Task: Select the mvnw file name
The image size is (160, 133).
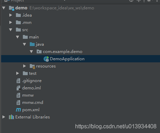Action: (x=28, y=95)
